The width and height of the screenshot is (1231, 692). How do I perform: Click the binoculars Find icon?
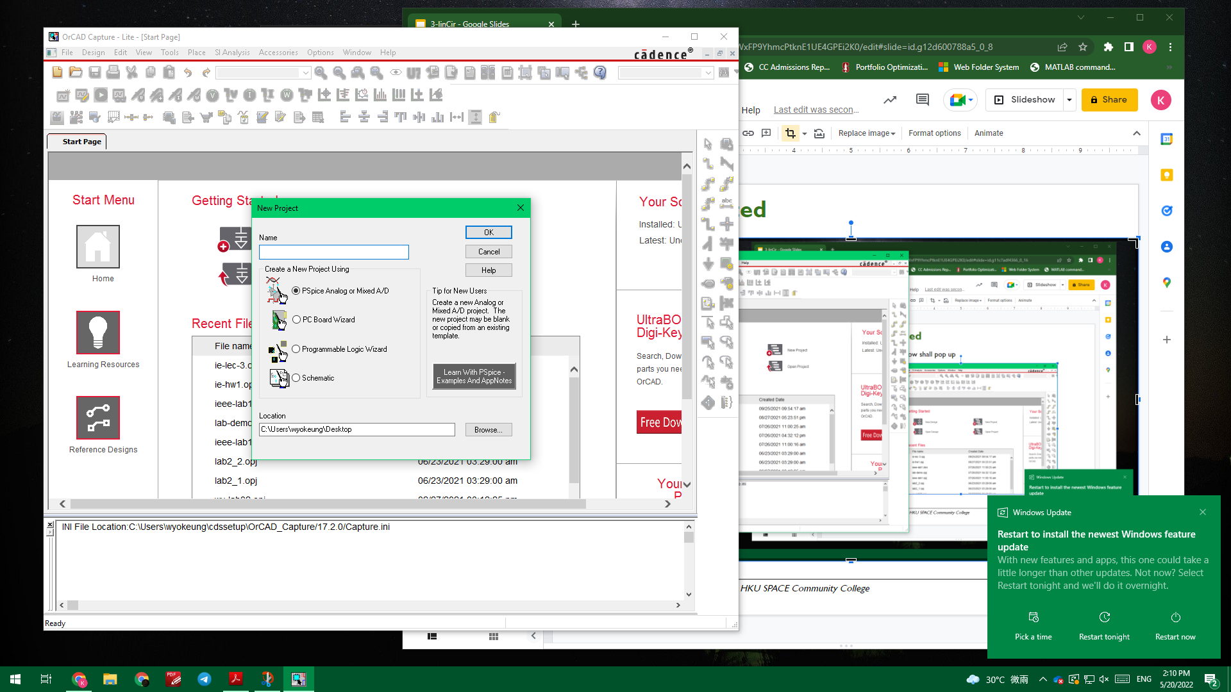[724, 72]
